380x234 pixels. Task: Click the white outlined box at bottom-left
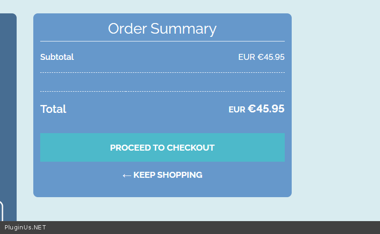[x=1, y=212]
